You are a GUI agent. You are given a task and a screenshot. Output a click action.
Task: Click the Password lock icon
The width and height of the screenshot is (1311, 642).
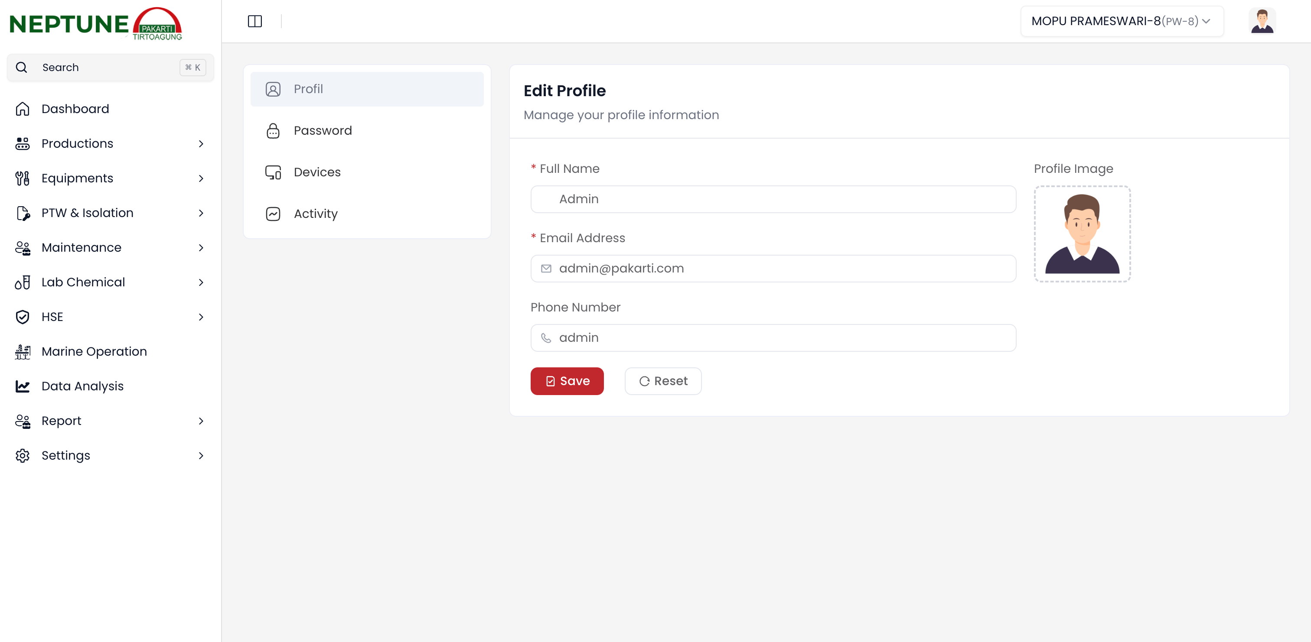(273, 131)
